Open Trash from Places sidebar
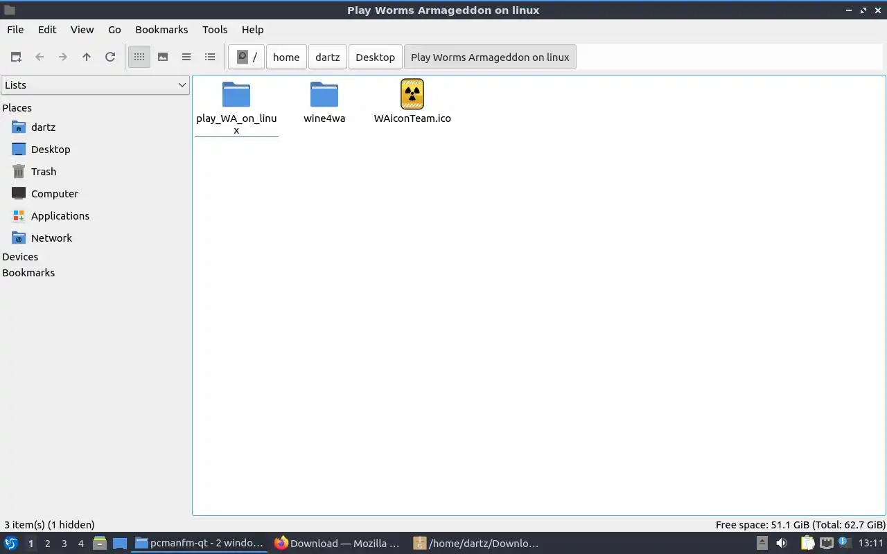Image resolution: width=887 pixels, height=554 pixels. point(44,172)
